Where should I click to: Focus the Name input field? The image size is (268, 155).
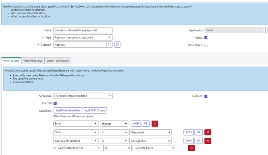point(83,30)
